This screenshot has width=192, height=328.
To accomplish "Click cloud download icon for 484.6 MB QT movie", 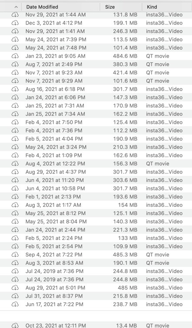I will click(15, 56).
